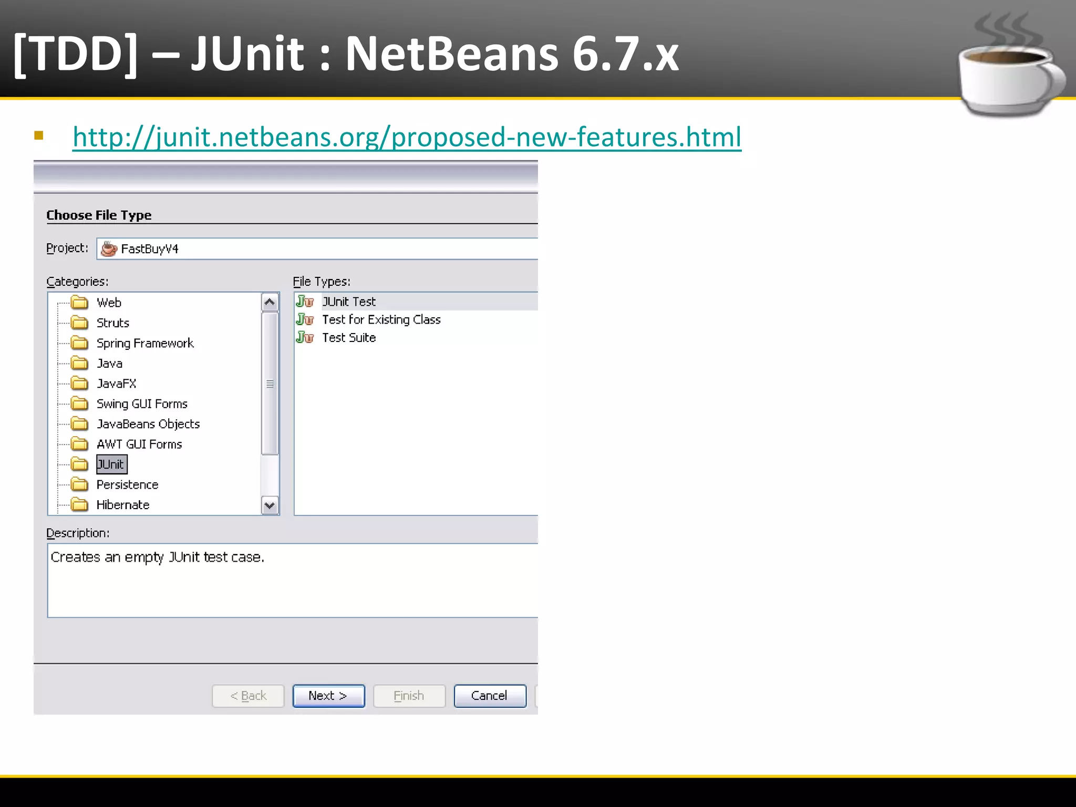
Task: Click the Next > button
Action: click(x=328, y=696)
